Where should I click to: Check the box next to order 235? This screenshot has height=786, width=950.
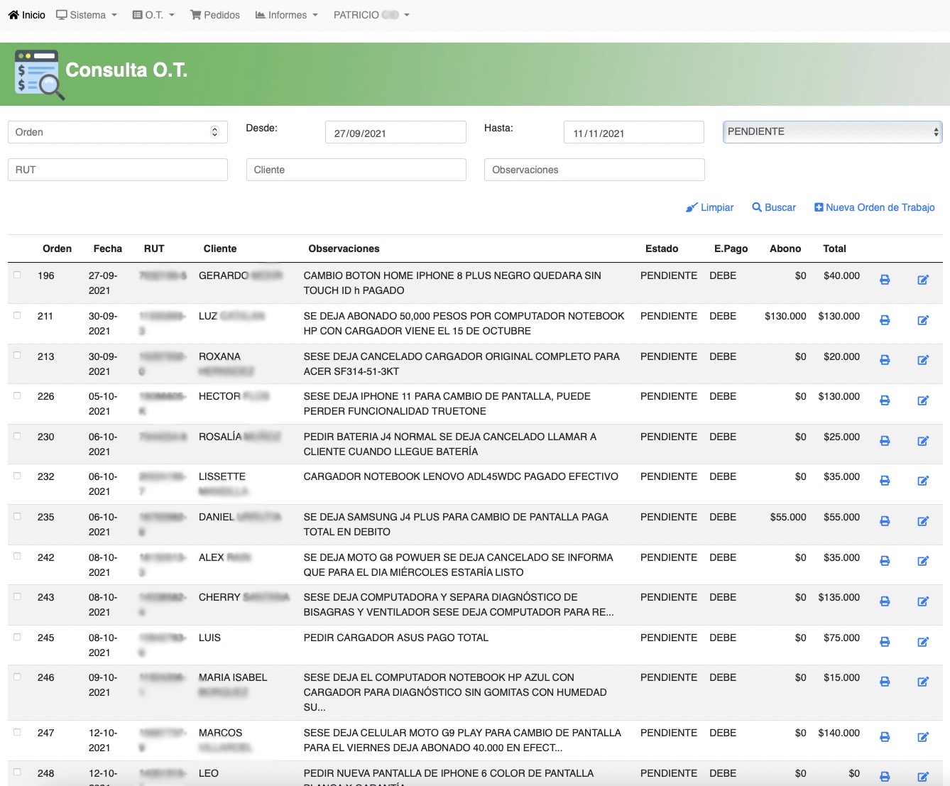[x=17, y=516]
